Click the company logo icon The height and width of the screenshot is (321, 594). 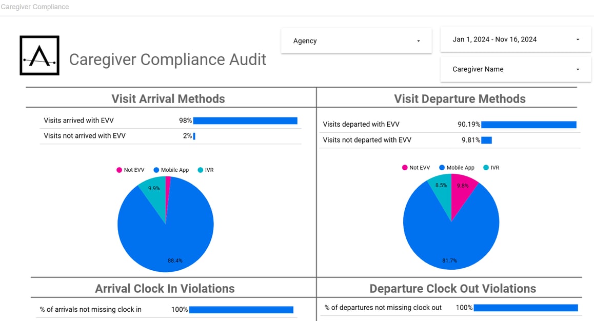click(x=39, y=55)
